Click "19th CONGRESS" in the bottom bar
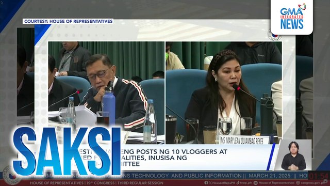Image resolution: width=330 pixels, height=186 pixels. tap(101, 183)
